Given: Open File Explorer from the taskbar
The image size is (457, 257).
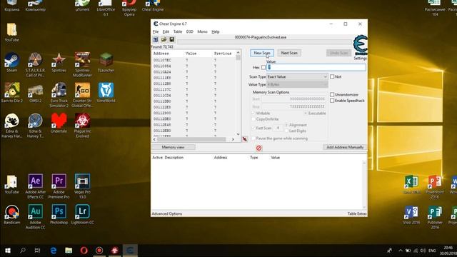Looking at the screenshot, I should point(69,251).
